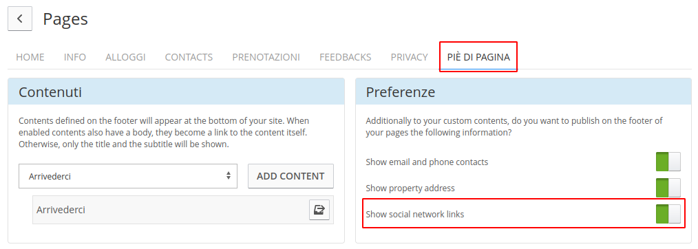Select the Arrivederci content row
This screenshot has height=249, width=698.
(x=183, y=210)
